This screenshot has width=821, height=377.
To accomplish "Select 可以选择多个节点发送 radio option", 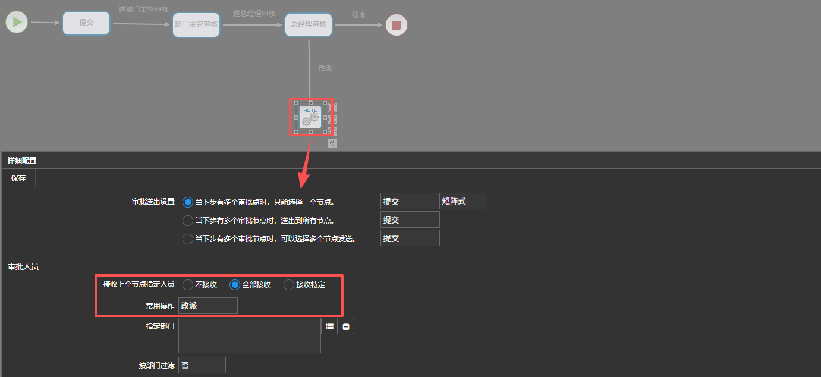I will 188,239.
